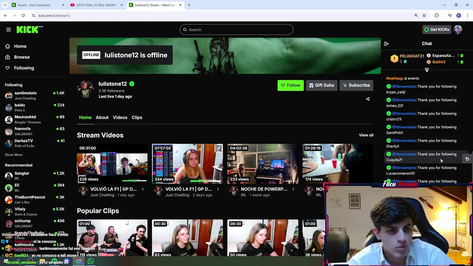The height and width of the screenshot is (266, 473).
Task: Bookmark this page with star icon
Action: coord(424,16)
